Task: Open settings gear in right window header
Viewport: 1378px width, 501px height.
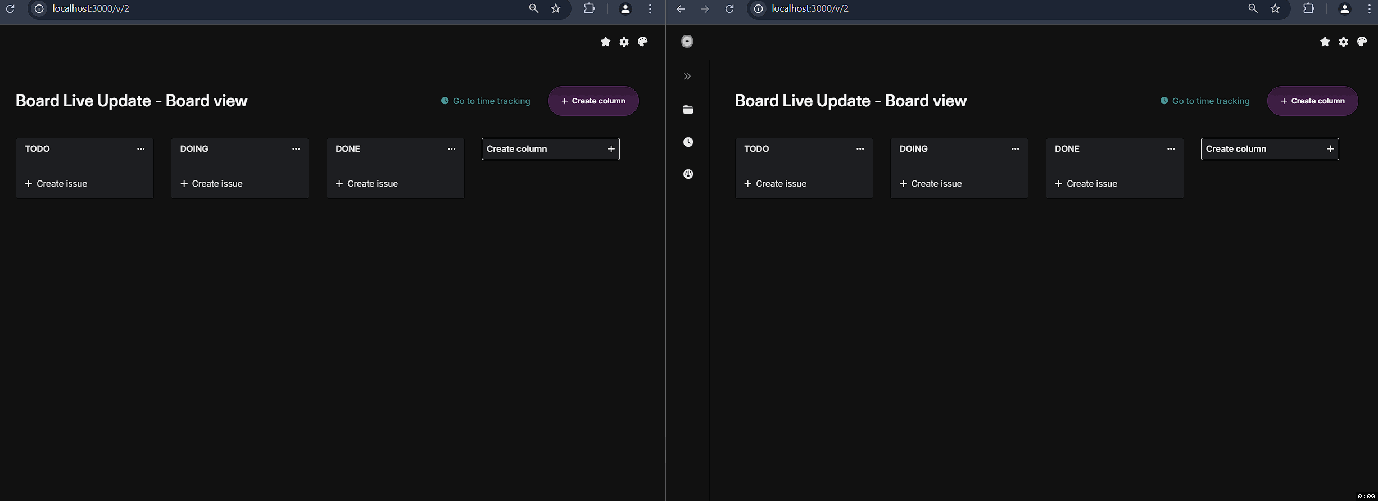Action: point(1343,42)
